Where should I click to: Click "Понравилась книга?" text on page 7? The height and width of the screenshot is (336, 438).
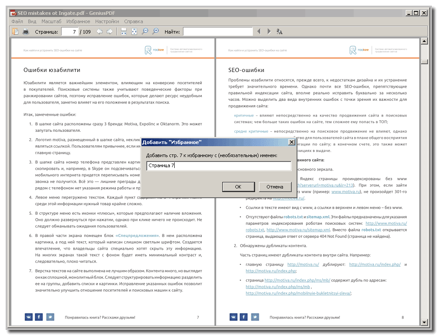83,317
